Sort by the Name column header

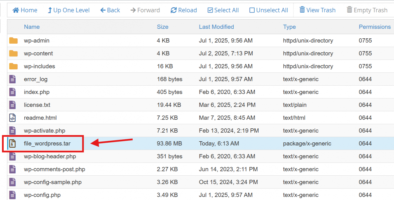point(32,27)
